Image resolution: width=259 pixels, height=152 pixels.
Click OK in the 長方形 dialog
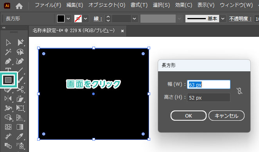(189, 116)
